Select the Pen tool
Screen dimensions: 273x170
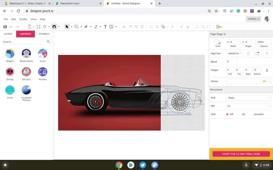[x=86, y=27]
